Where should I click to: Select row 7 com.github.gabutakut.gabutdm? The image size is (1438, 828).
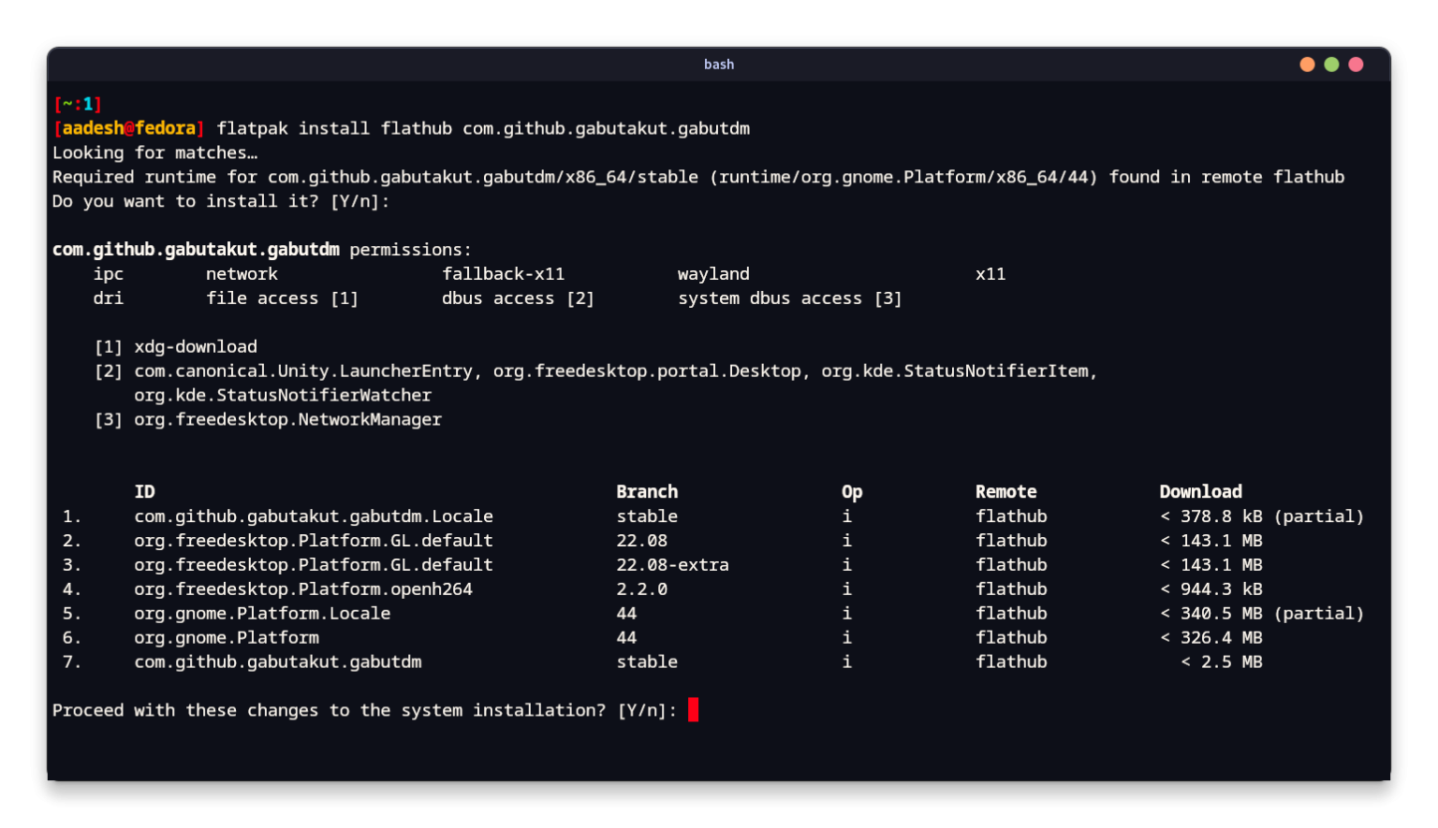point(277,661)
